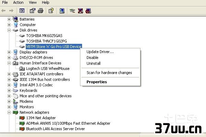Image resolution: width=206 pixels, height=137 pixels.
Task: Click the Logitech USB WheelMouse device icon
Action: [22, 68]
